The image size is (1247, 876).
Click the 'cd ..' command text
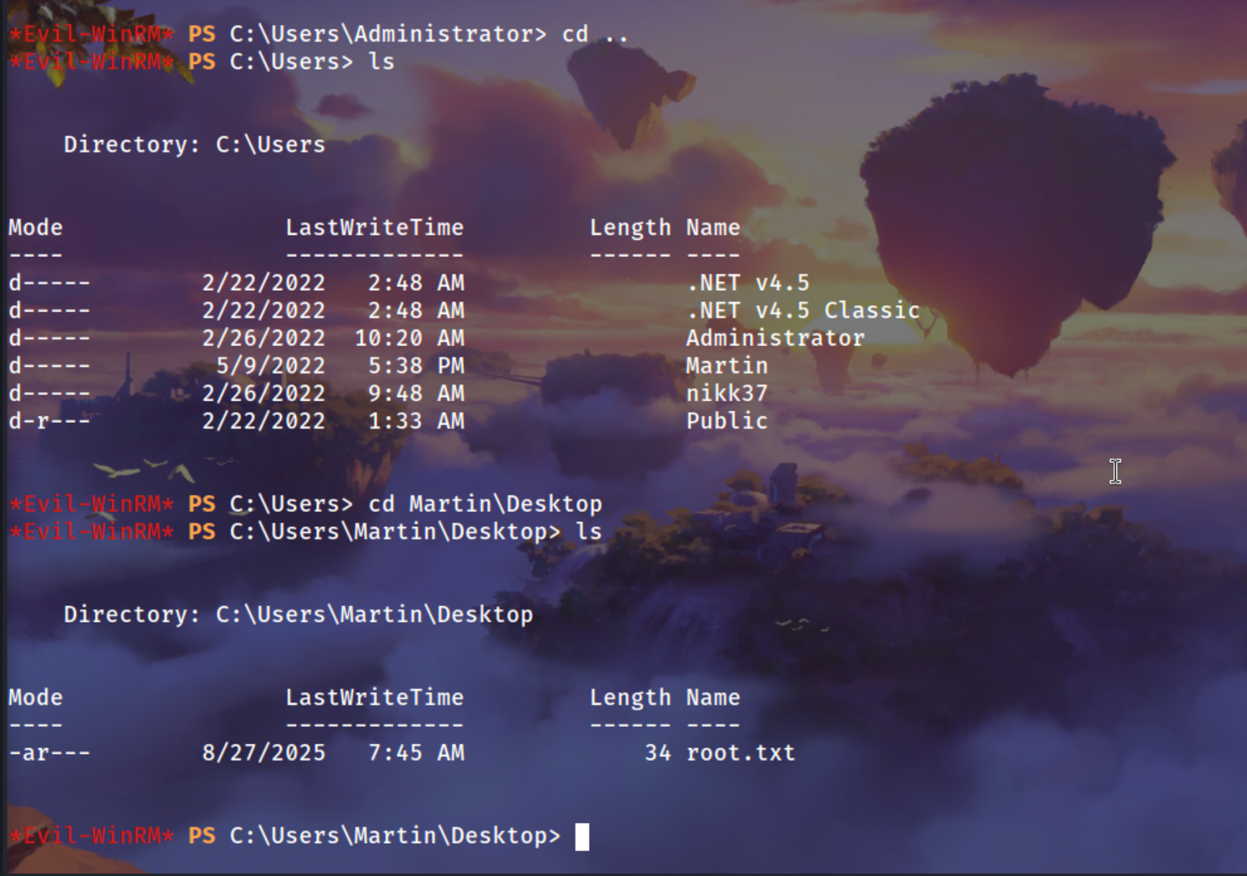tap(595, 34)
